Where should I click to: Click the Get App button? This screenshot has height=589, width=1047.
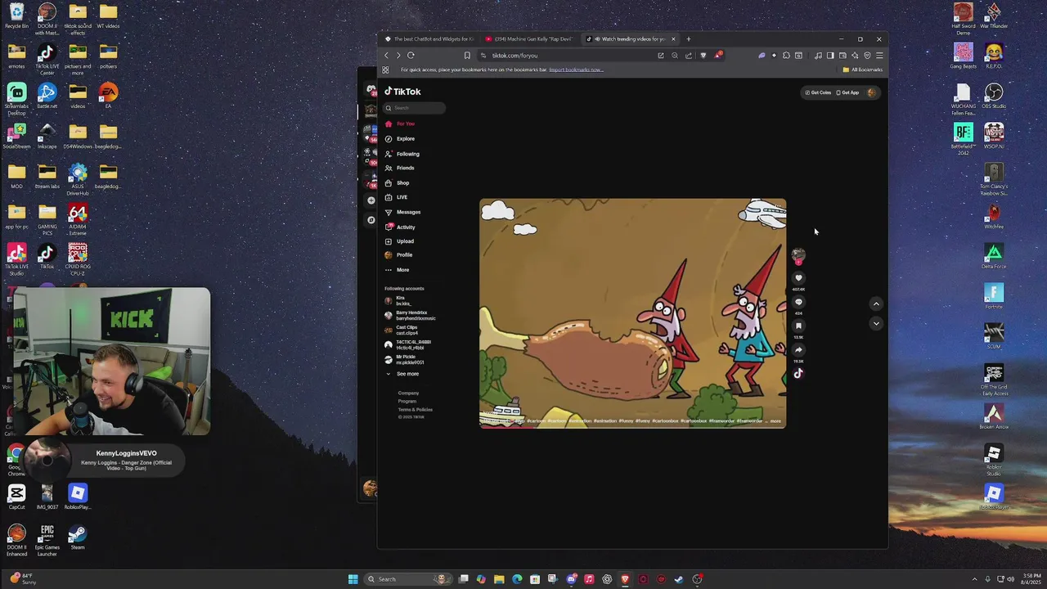(847, 92)
